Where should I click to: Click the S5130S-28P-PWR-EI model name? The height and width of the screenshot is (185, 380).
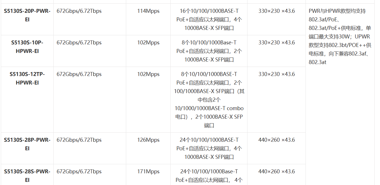click(27, 144)
